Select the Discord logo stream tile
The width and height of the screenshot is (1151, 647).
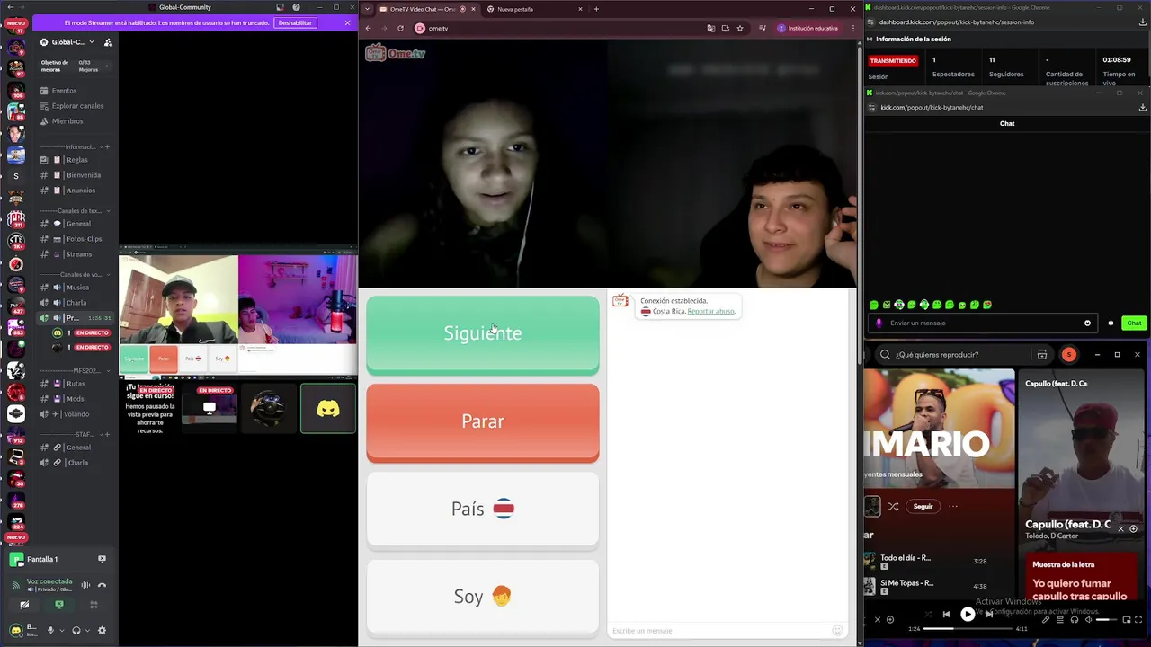[328, 409]
